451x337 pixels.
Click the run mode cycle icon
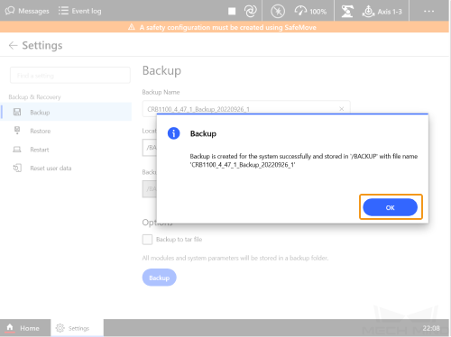tap(250, 11)
